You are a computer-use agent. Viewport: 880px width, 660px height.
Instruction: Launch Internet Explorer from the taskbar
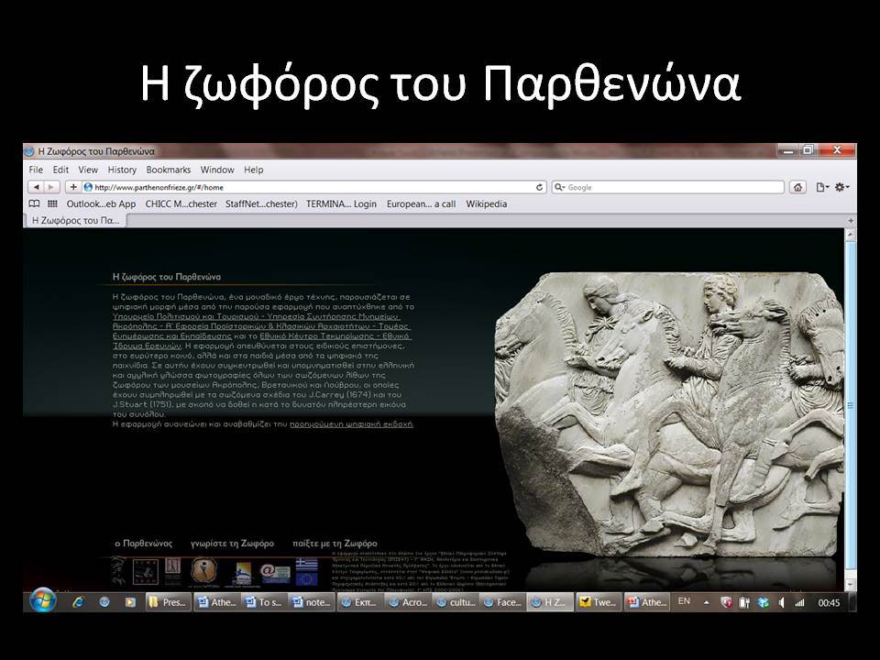pyautogui.click(x=78, y=602)
